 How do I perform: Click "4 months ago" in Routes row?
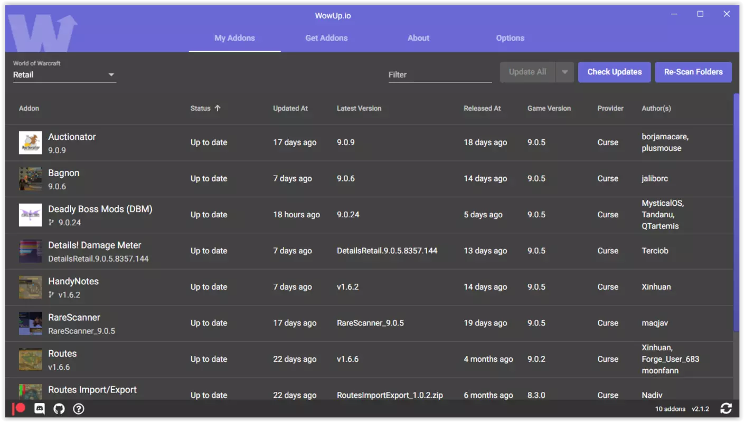pos(488,359)
